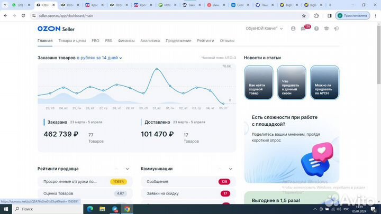
Task: Switch input language РУС in tray
Action: coord(346,209)
